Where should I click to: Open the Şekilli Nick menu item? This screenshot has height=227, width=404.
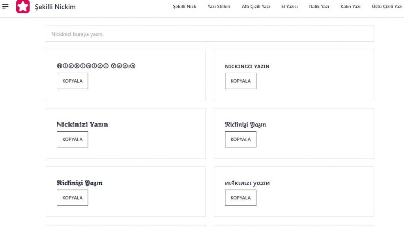pos(185,7)
